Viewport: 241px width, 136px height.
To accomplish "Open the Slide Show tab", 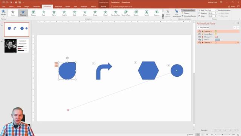I will [x=58, y=6].
